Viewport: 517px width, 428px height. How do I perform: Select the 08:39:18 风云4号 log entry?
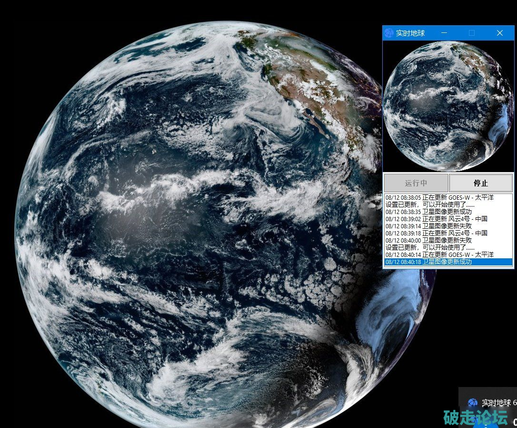436,233
